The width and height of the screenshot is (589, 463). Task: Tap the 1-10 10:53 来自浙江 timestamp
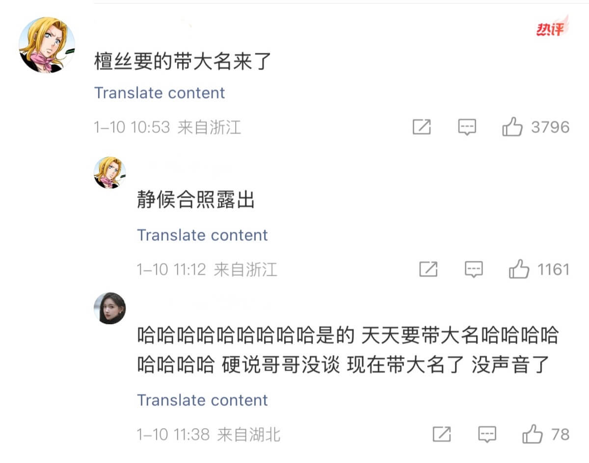coord(167,128)
